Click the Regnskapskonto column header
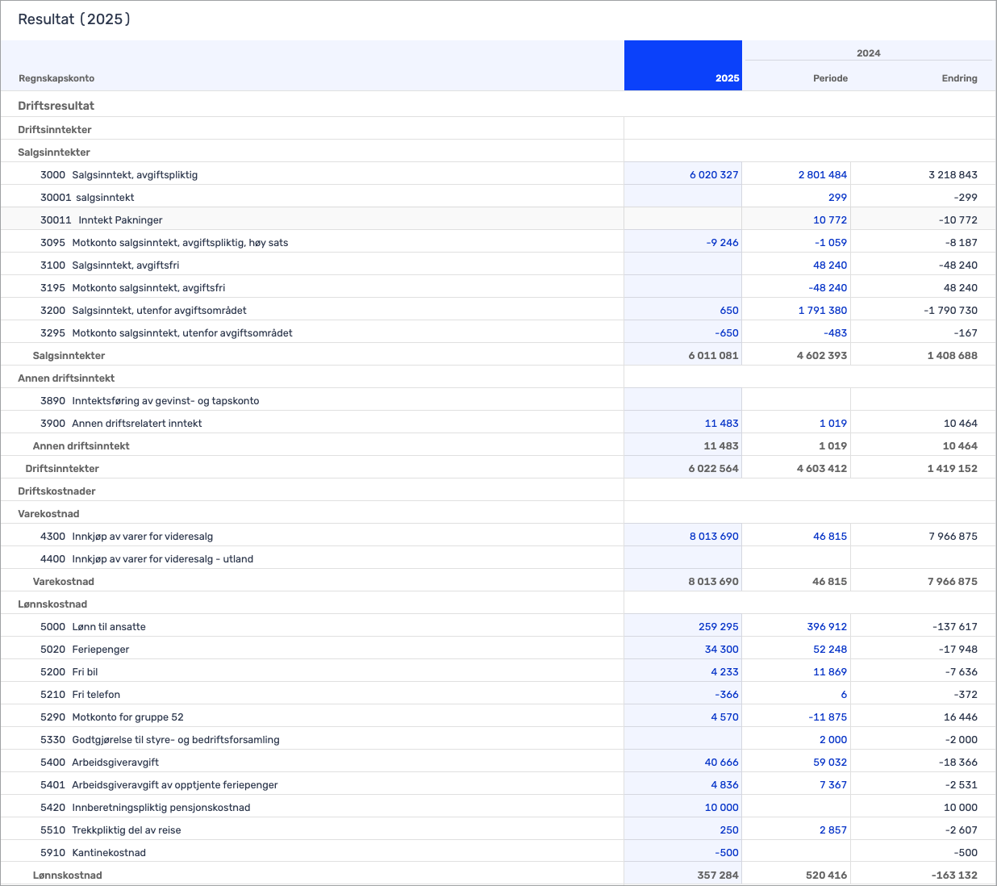This screenshot has width=997, height=886. click(56, 78)
